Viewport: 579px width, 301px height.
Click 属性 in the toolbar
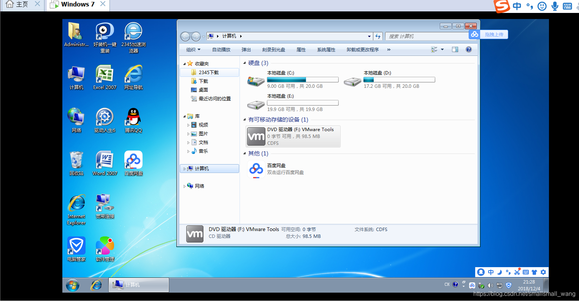301,50
